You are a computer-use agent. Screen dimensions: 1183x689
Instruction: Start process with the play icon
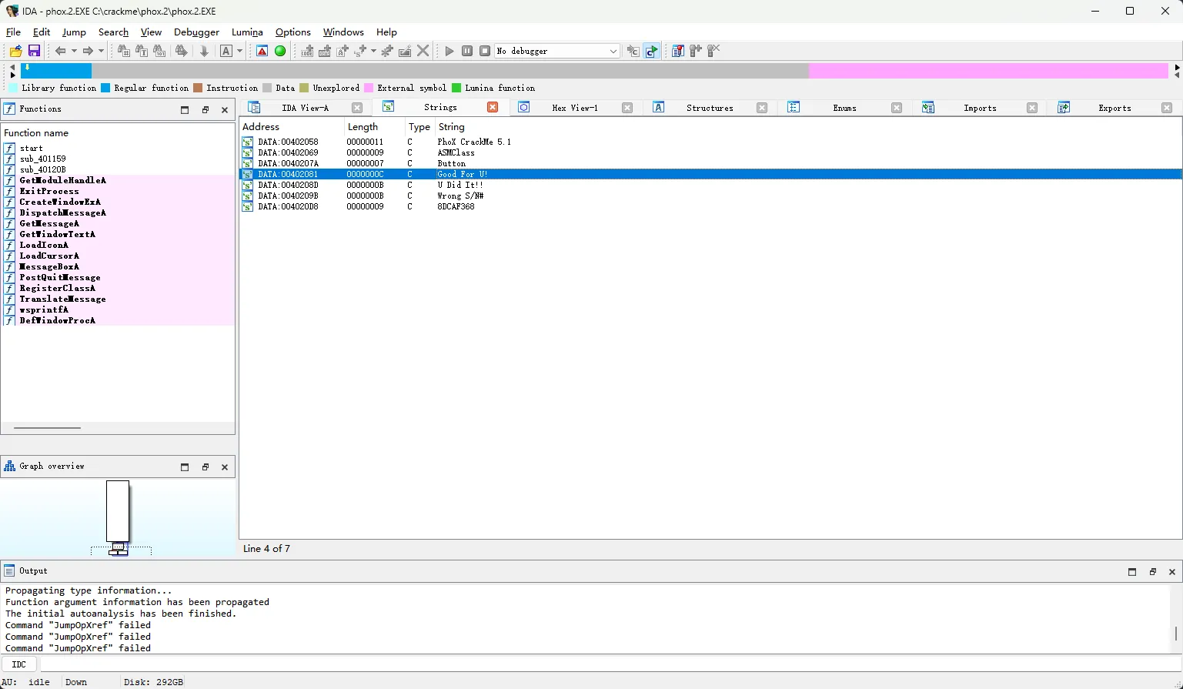[449, 51]
